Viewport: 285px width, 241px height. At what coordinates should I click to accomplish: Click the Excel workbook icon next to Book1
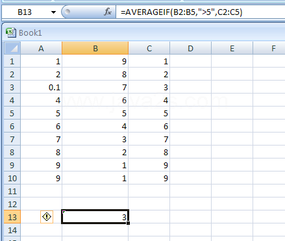(10, 32)
